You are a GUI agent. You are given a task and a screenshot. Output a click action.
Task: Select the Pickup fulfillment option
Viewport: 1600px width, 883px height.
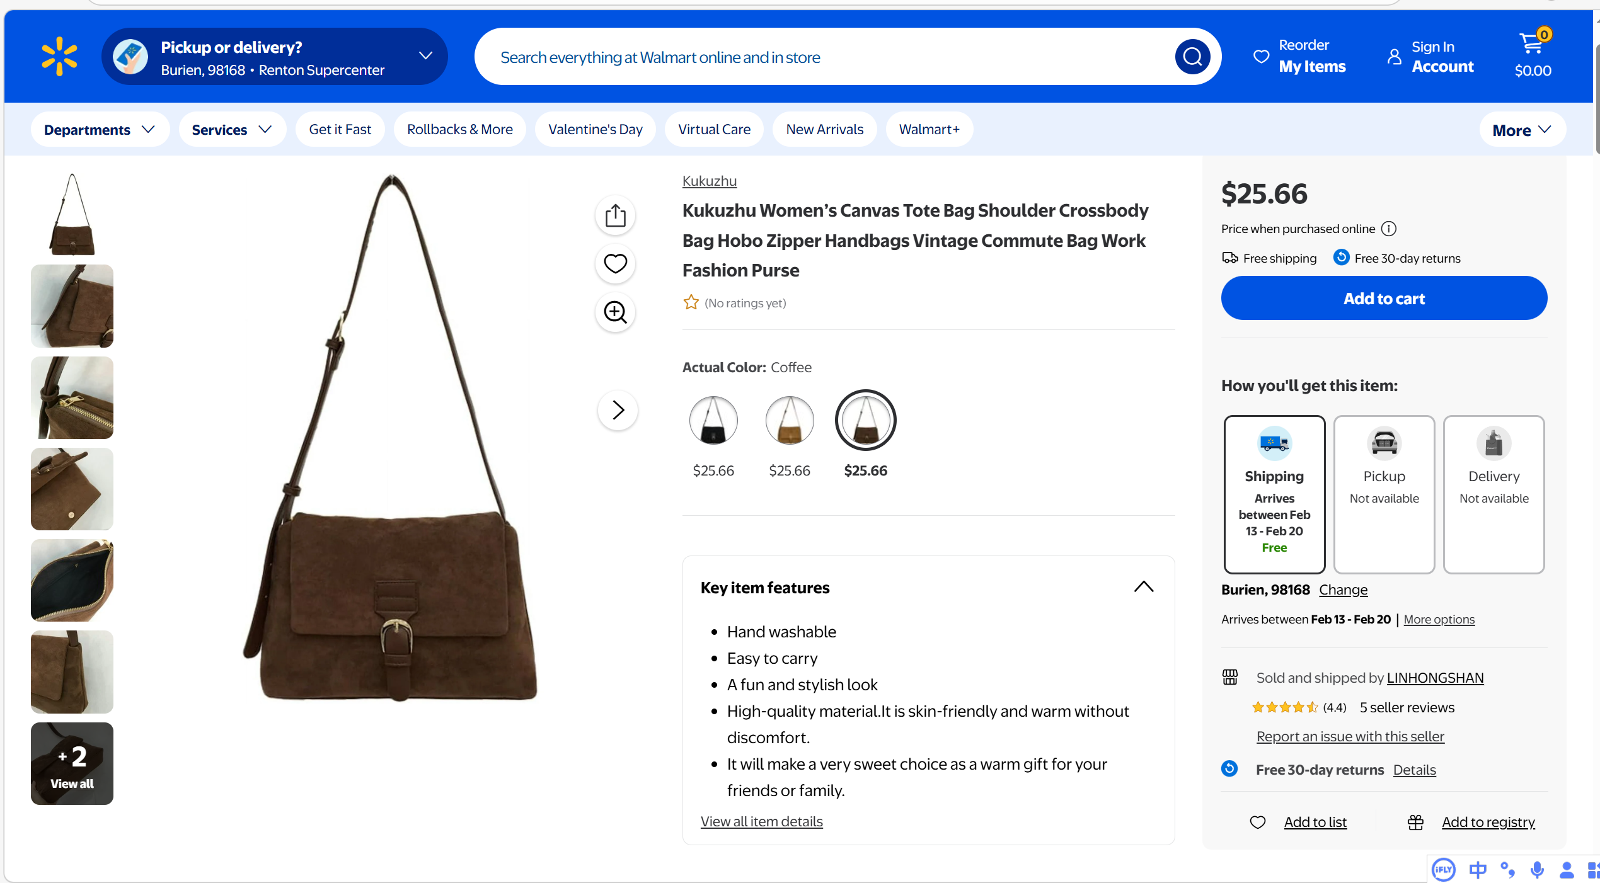click(1384, 494)
